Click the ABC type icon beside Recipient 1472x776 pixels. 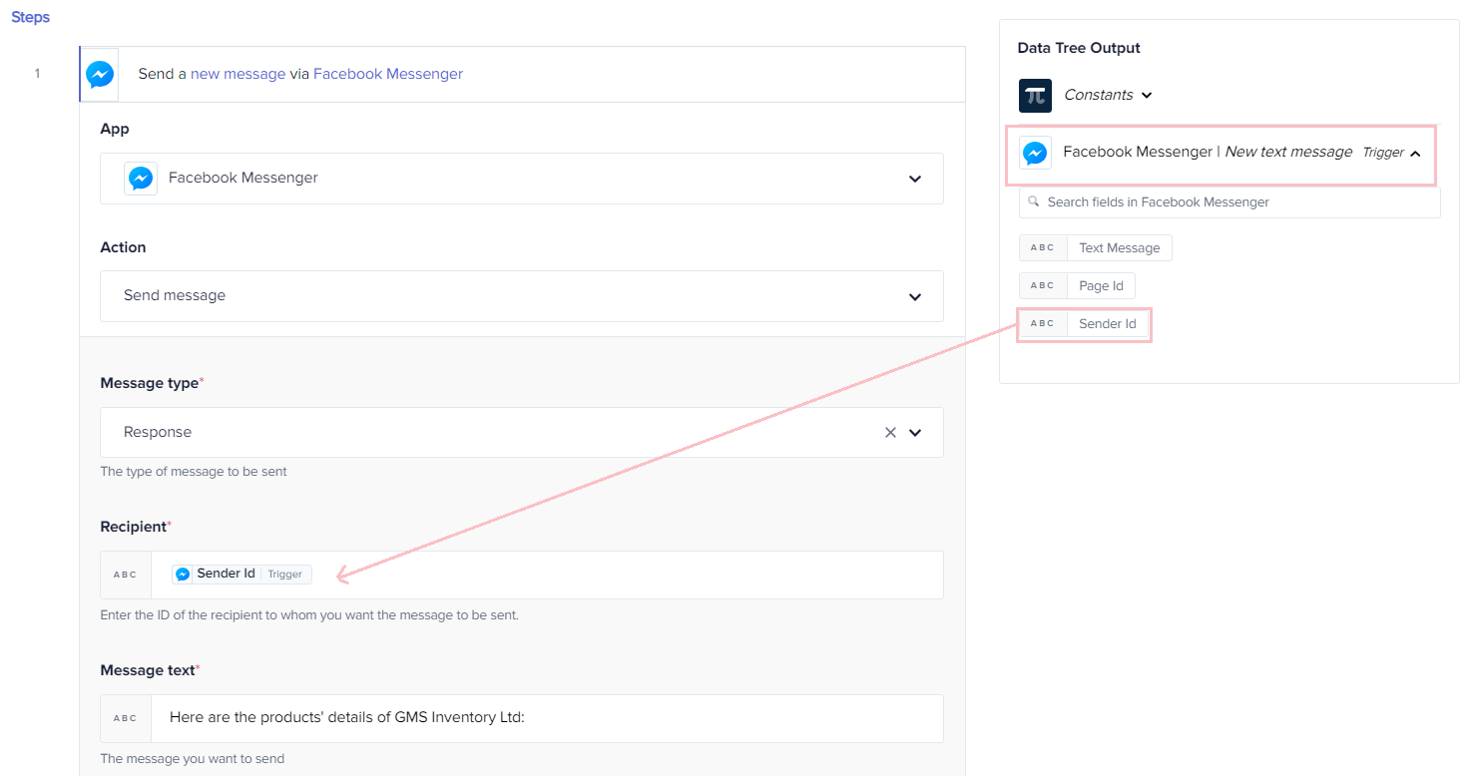tap(126, 576)
